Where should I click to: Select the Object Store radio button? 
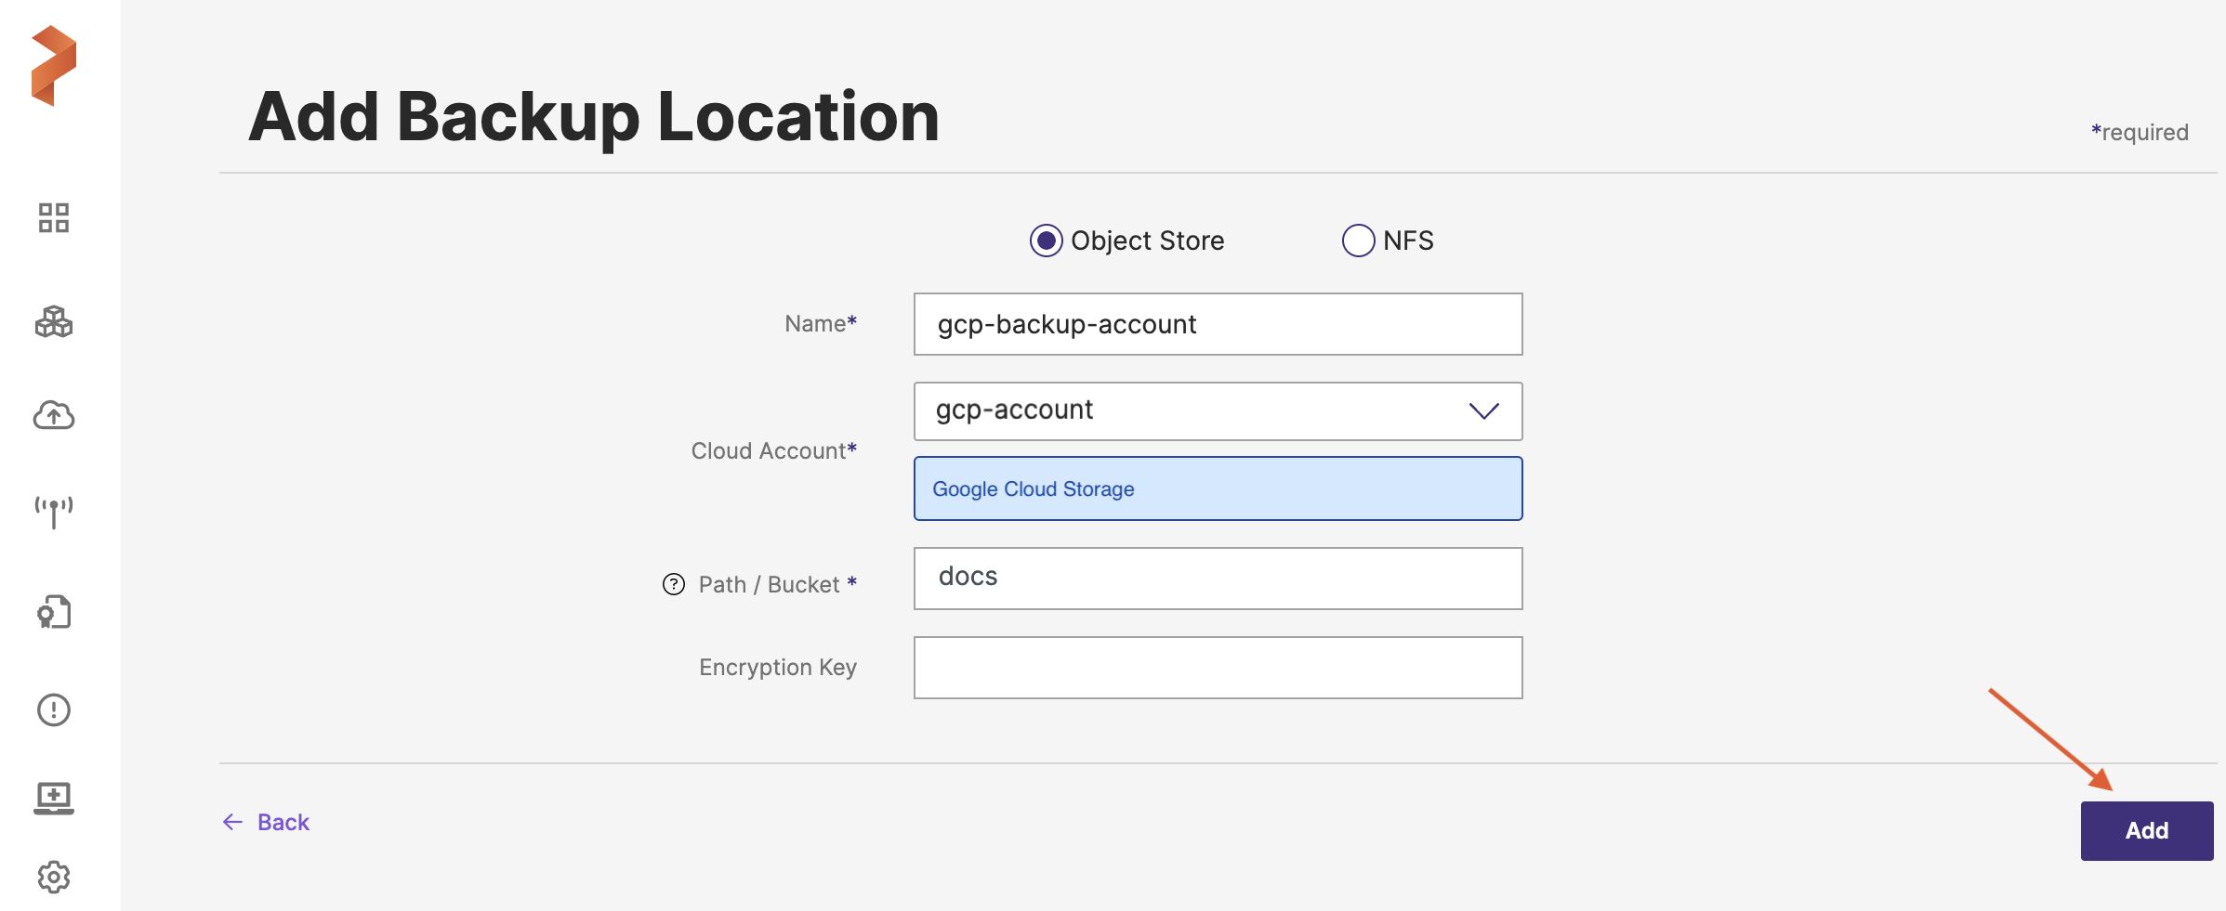(1046, 241)
